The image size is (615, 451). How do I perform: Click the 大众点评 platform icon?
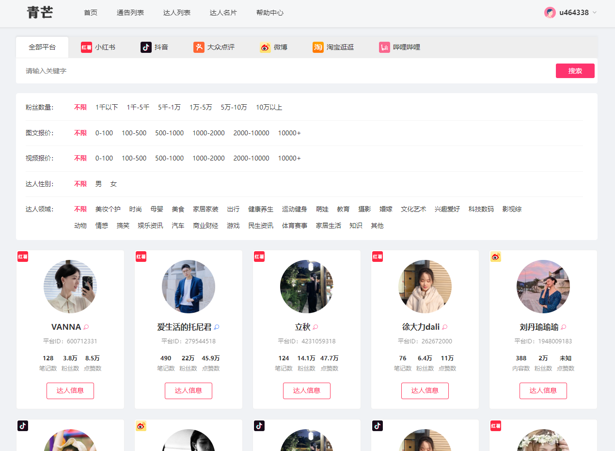click(199, 47)
